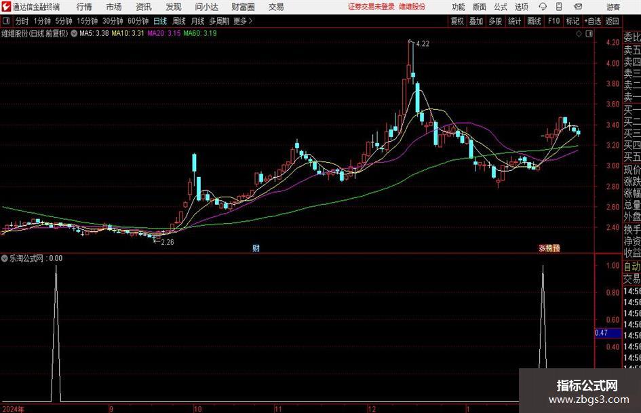641x413 pixels.
Task: Click the 多股 multi-stock button
Action: pyautogui.click(x=495, y=21)
